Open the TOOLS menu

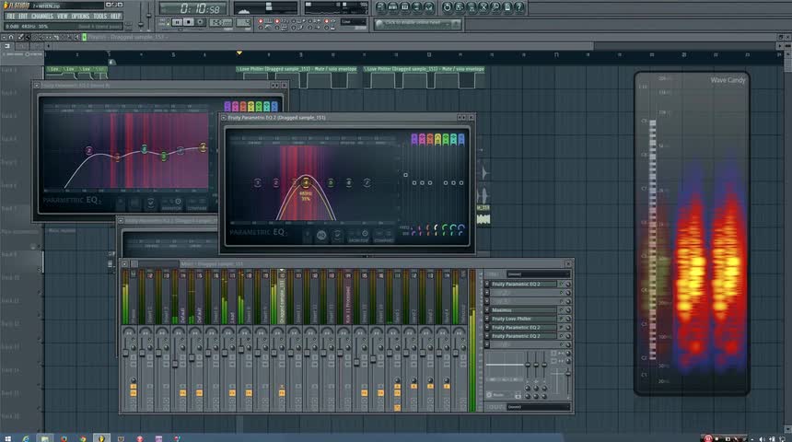99,16
